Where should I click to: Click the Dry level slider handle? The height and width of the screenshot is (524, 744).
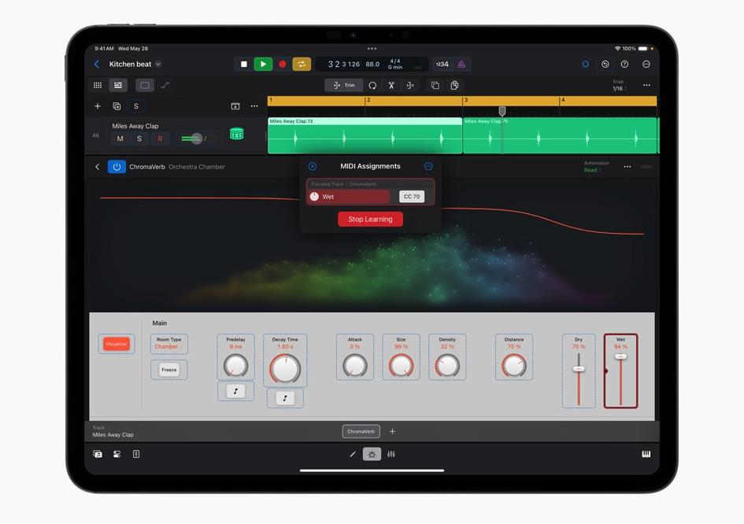(579, 368)
